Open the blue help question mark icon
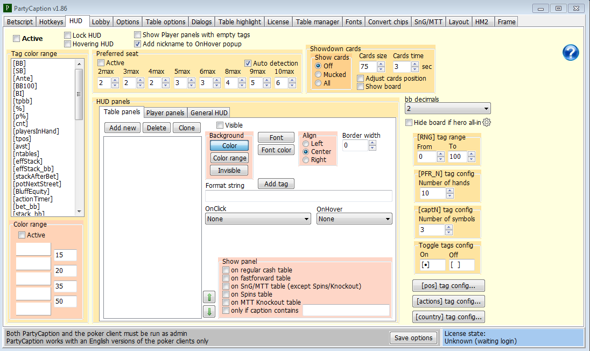The height and width of the screenshot is (351, 590). 571,52
